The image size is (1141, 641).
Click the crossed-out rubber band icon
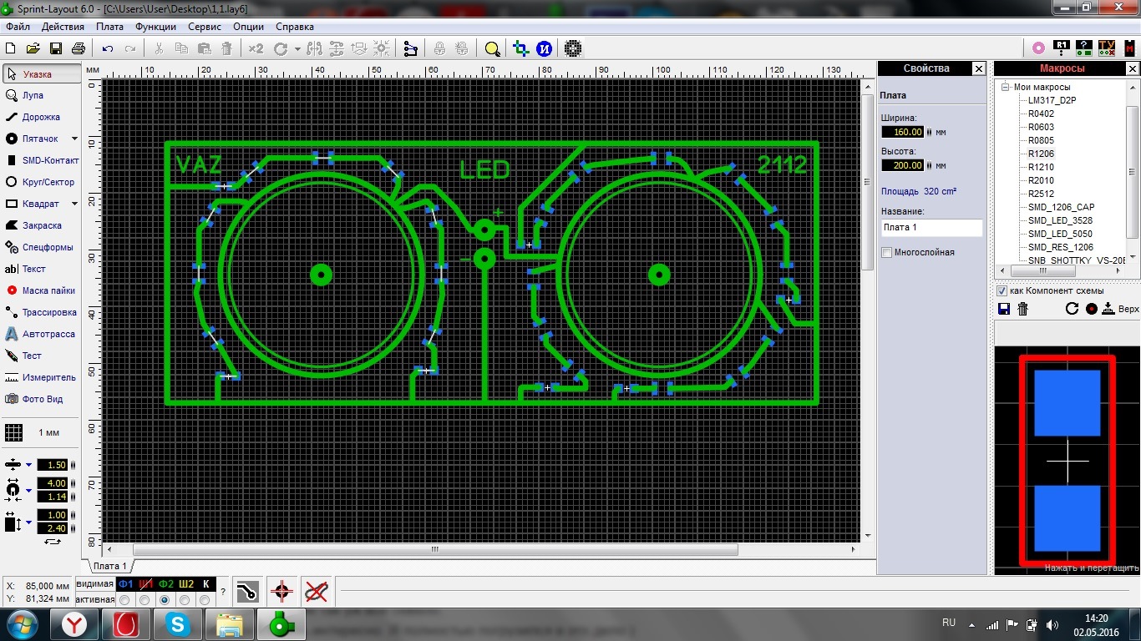tap(316, 592)
